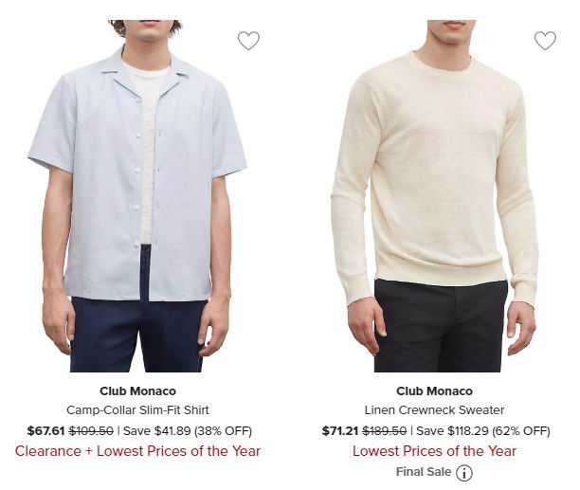Click the crossed-out $109.50 original price
This screenshot has height=490, width=580.
91,431
